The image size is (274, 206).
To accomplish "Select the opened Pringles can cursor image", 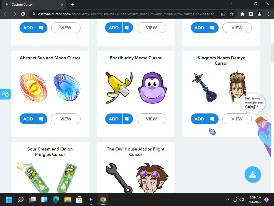I will tap(33, 177).
